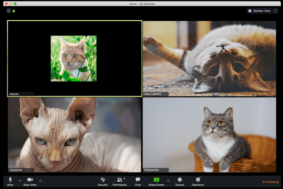The image size is (283, 189).
Task: Show the Participants panel
Action: (x=119, y=181)
